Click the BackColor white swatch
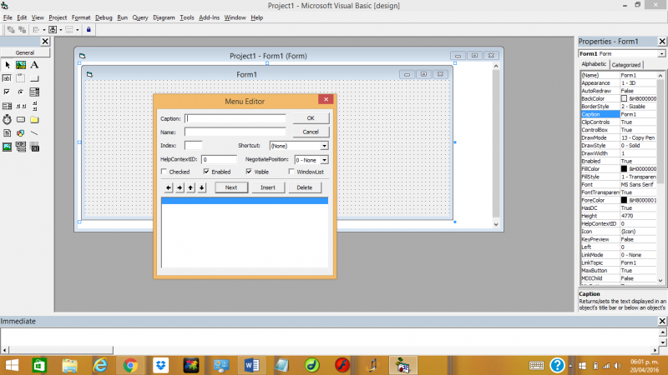 624,98
